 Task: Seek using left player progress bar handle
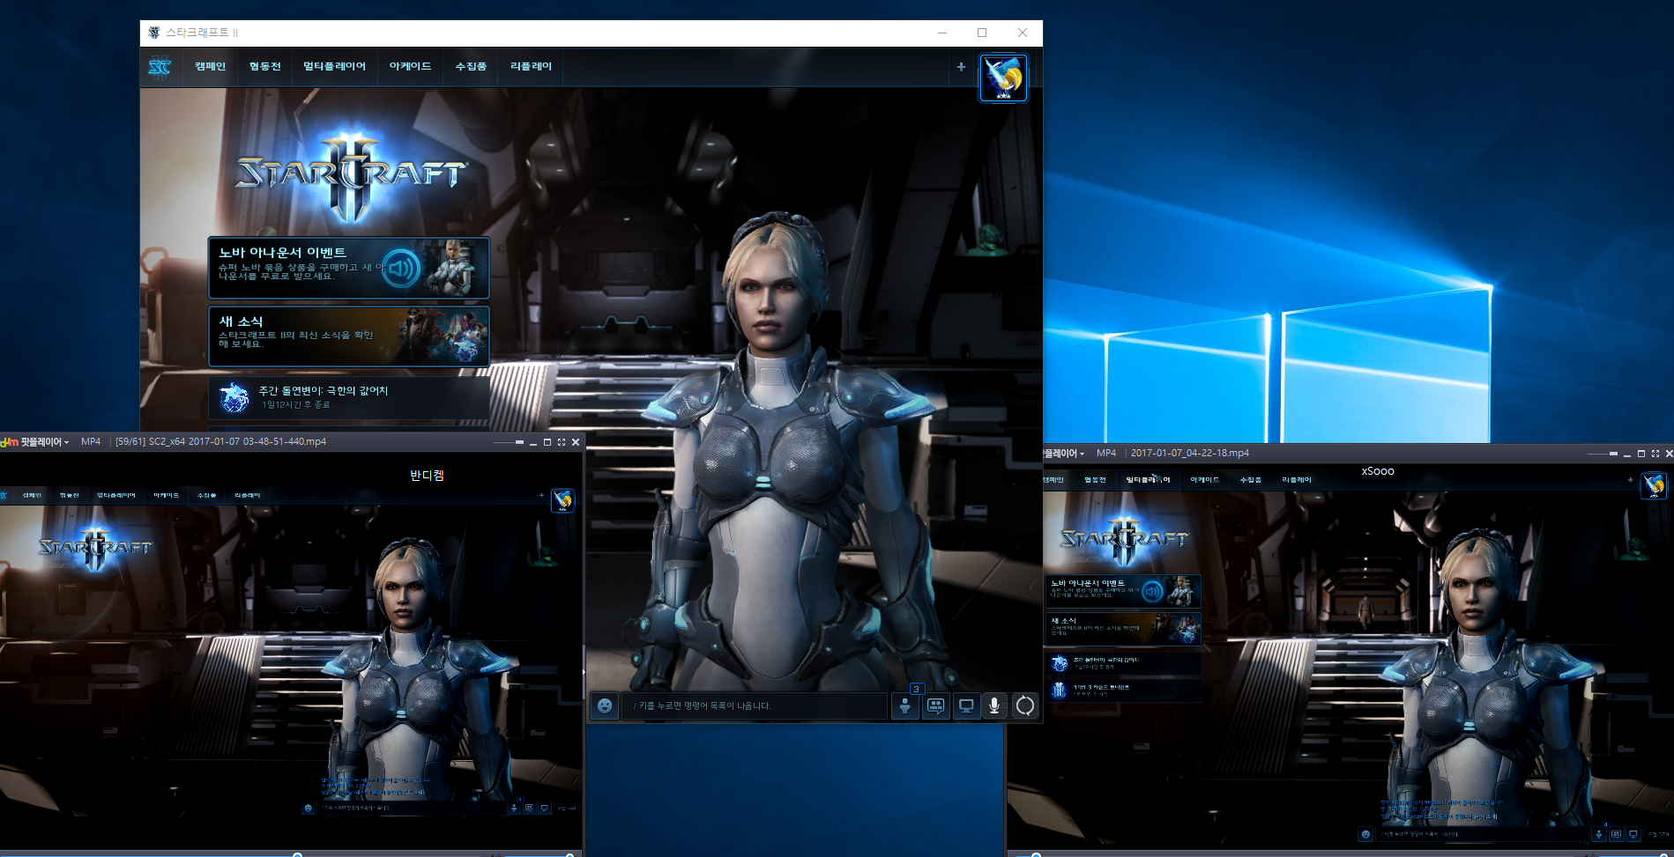[x=297, y=854]
